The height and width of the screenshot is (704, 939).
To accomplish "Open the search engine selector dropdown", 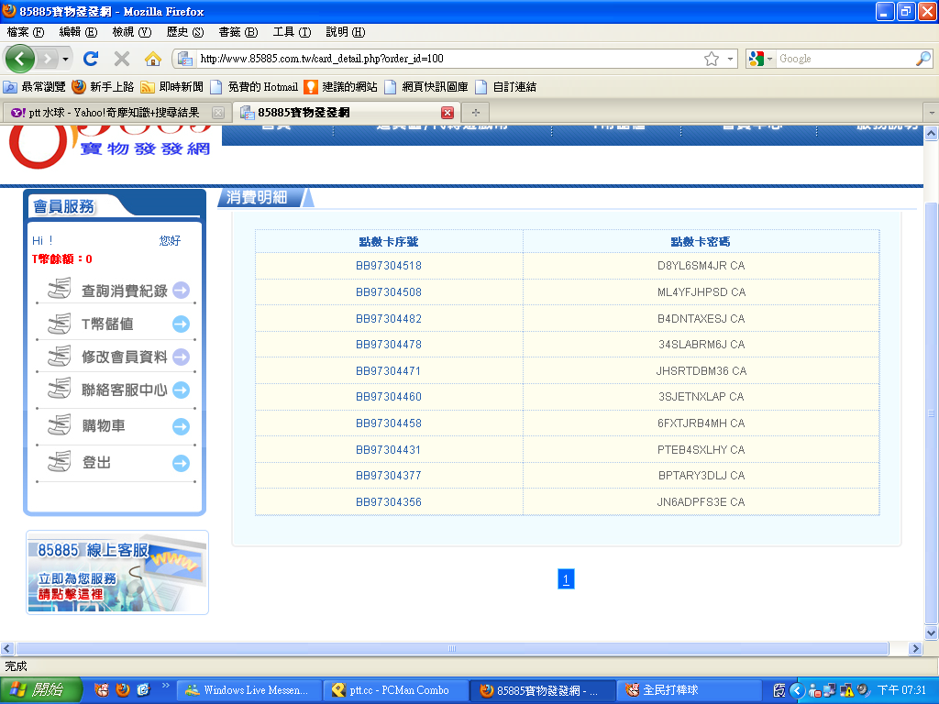I will (x=760, y=59).
